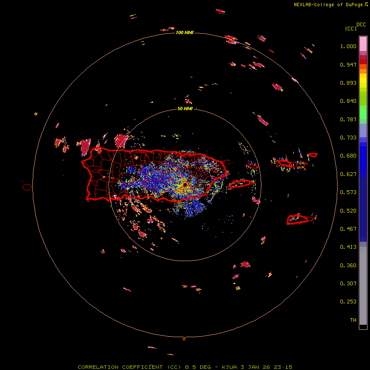Click the 0.413 legend value
Viewport: 370px width, 370px height.
(348, 247)
